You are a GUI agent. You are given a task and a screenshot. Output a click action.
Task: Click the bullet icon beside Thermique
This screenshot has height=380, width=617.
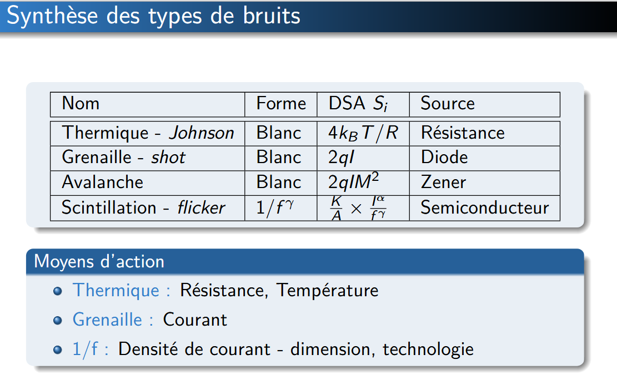coord(58,291)
